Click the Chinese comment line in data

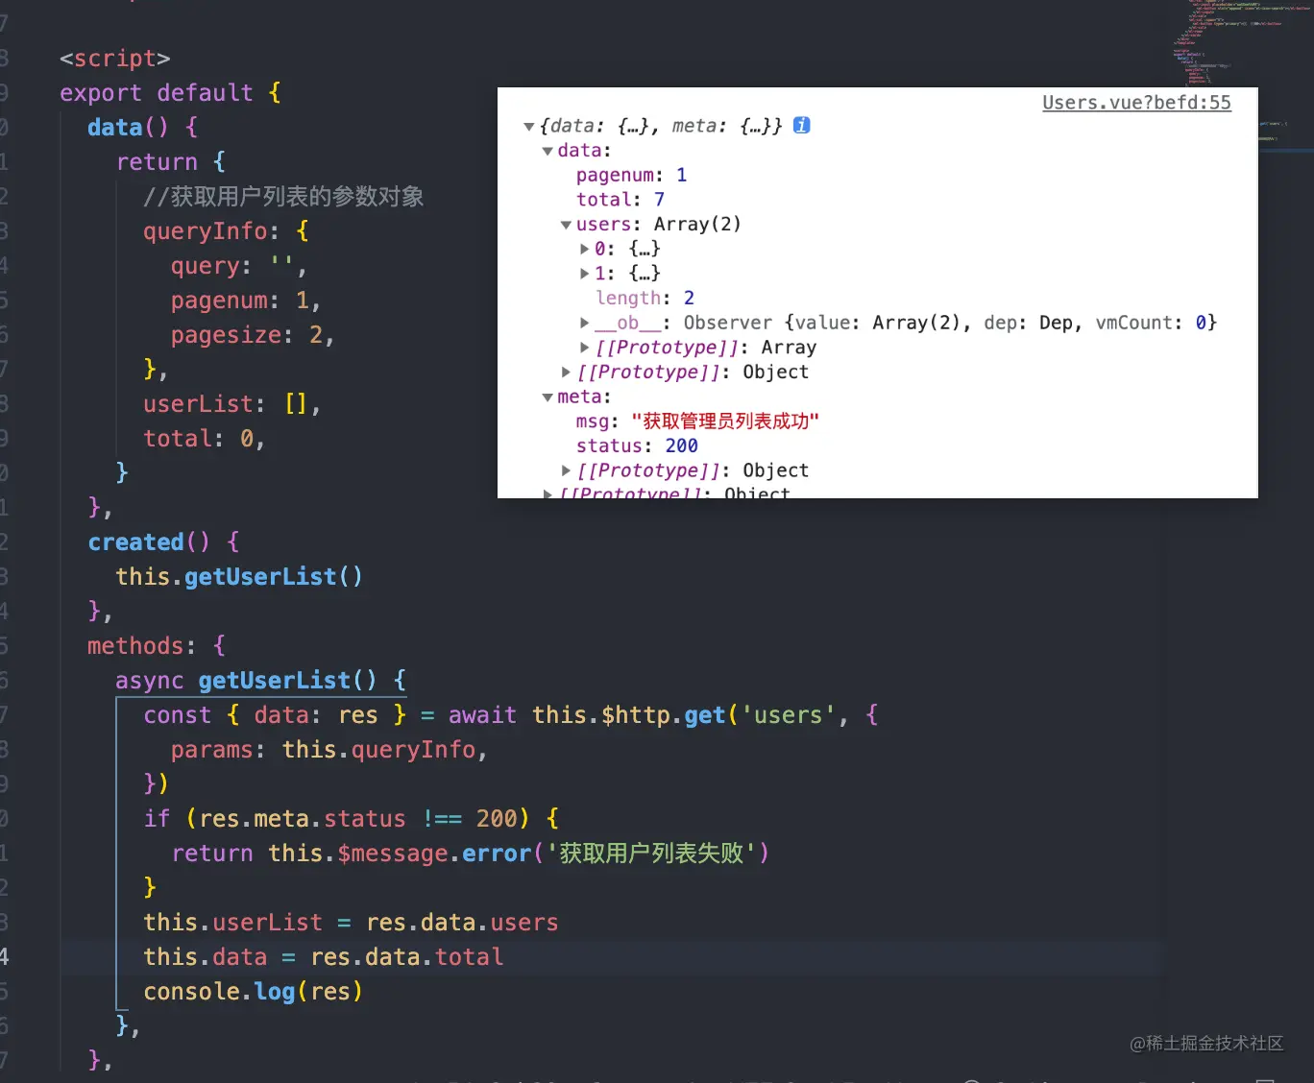(283, 197)
